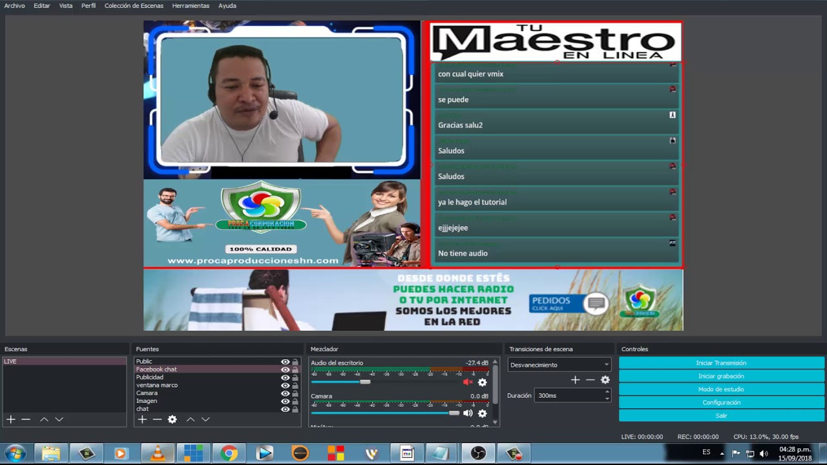Add a scene transition with plus icon

[x=575, y=380]
